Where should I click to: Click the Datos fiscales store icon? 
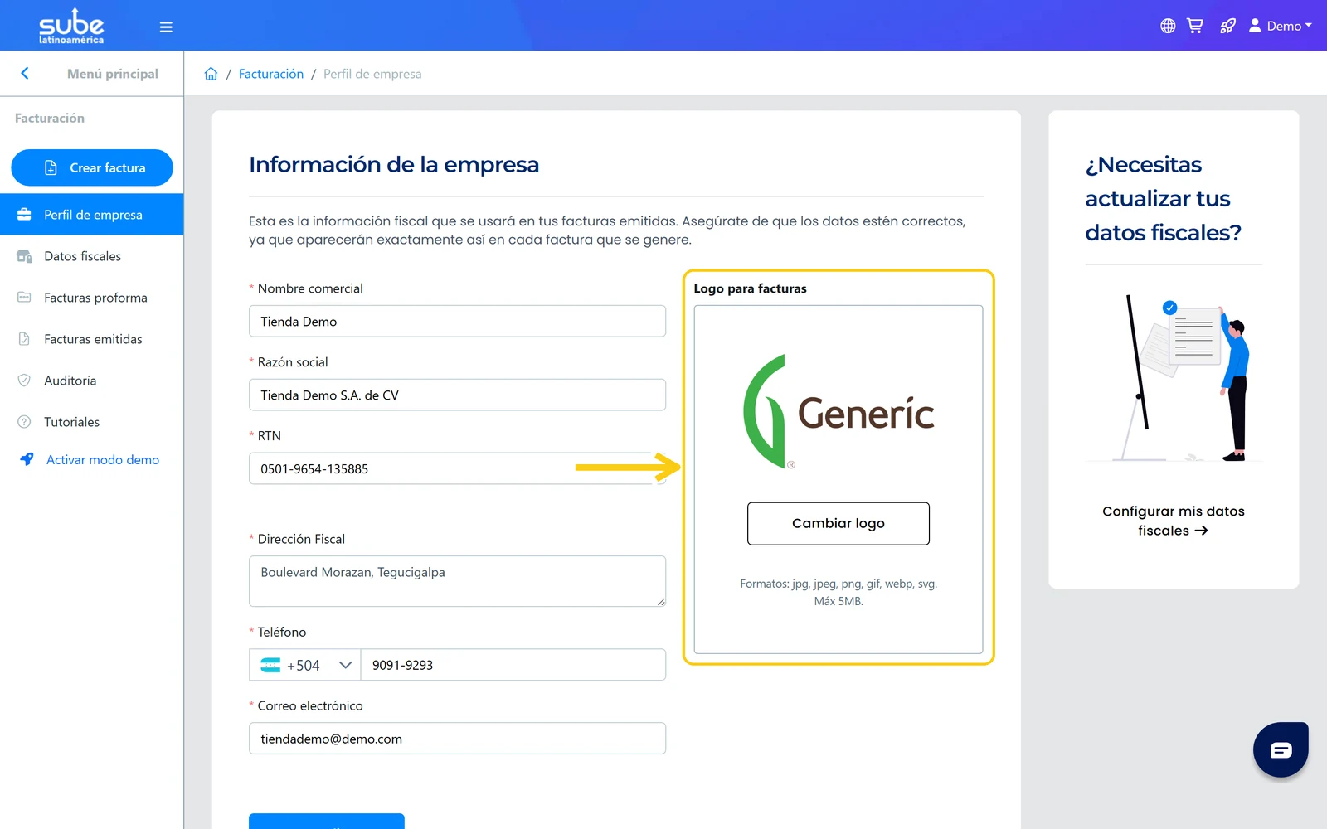pyautogui.click(x=25, y=256)
